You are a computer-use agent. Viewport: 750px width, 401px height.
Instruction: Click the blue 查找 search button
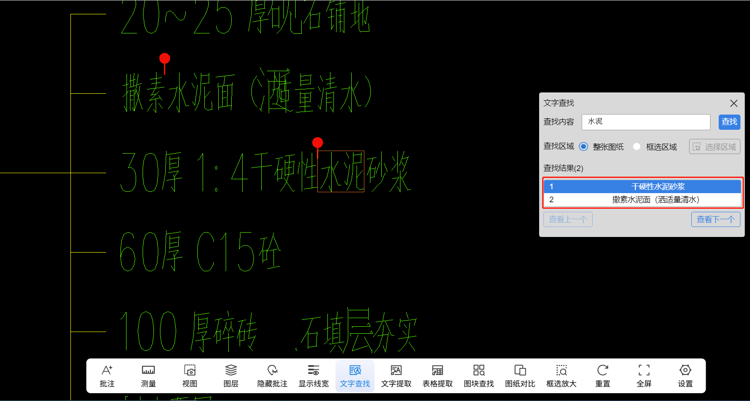pyautogui.click(x=729, y=122)
